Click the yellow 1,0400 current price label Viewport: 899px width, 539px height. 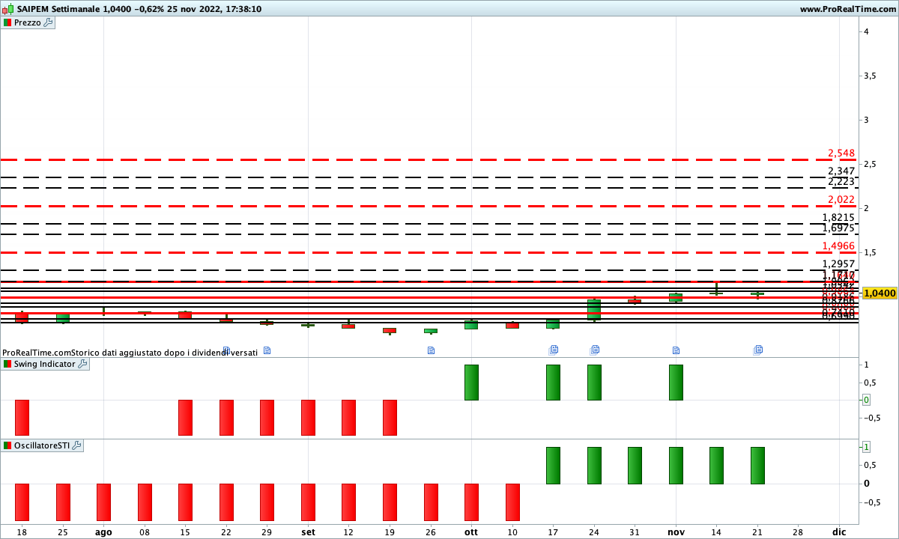[880, 293]
